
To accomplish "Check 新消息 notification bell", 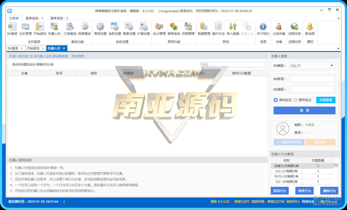I will (310, 29).
